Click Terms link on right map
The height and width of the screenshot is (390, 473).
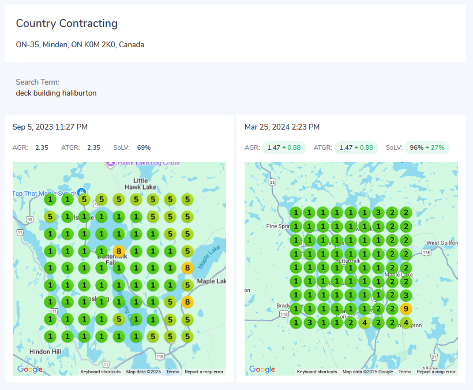(x=405, y=372)
